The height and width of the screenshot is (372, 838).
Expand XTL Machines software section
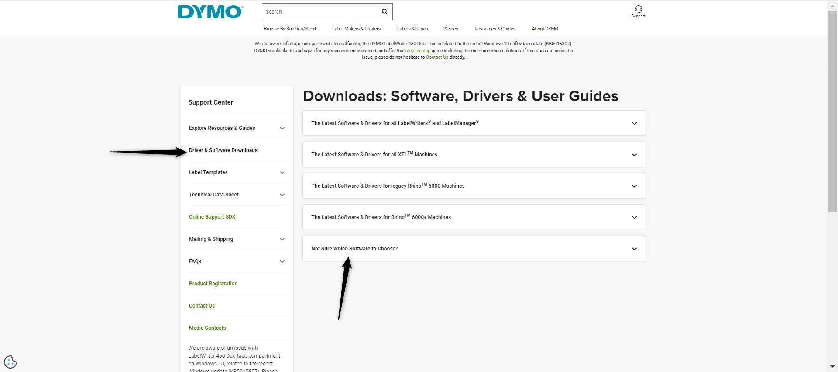(474, 155)
